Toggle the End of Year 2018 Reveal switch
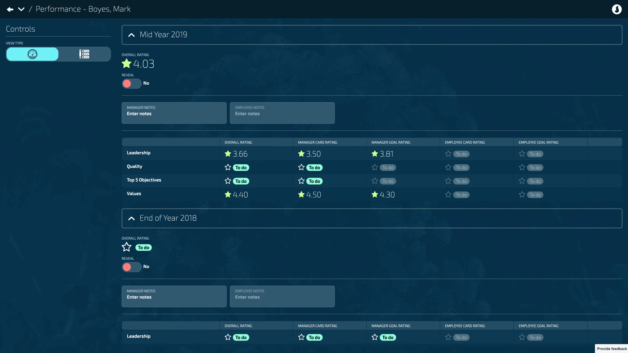Viewport: 628px width, 353px height. tap(131, 267)
